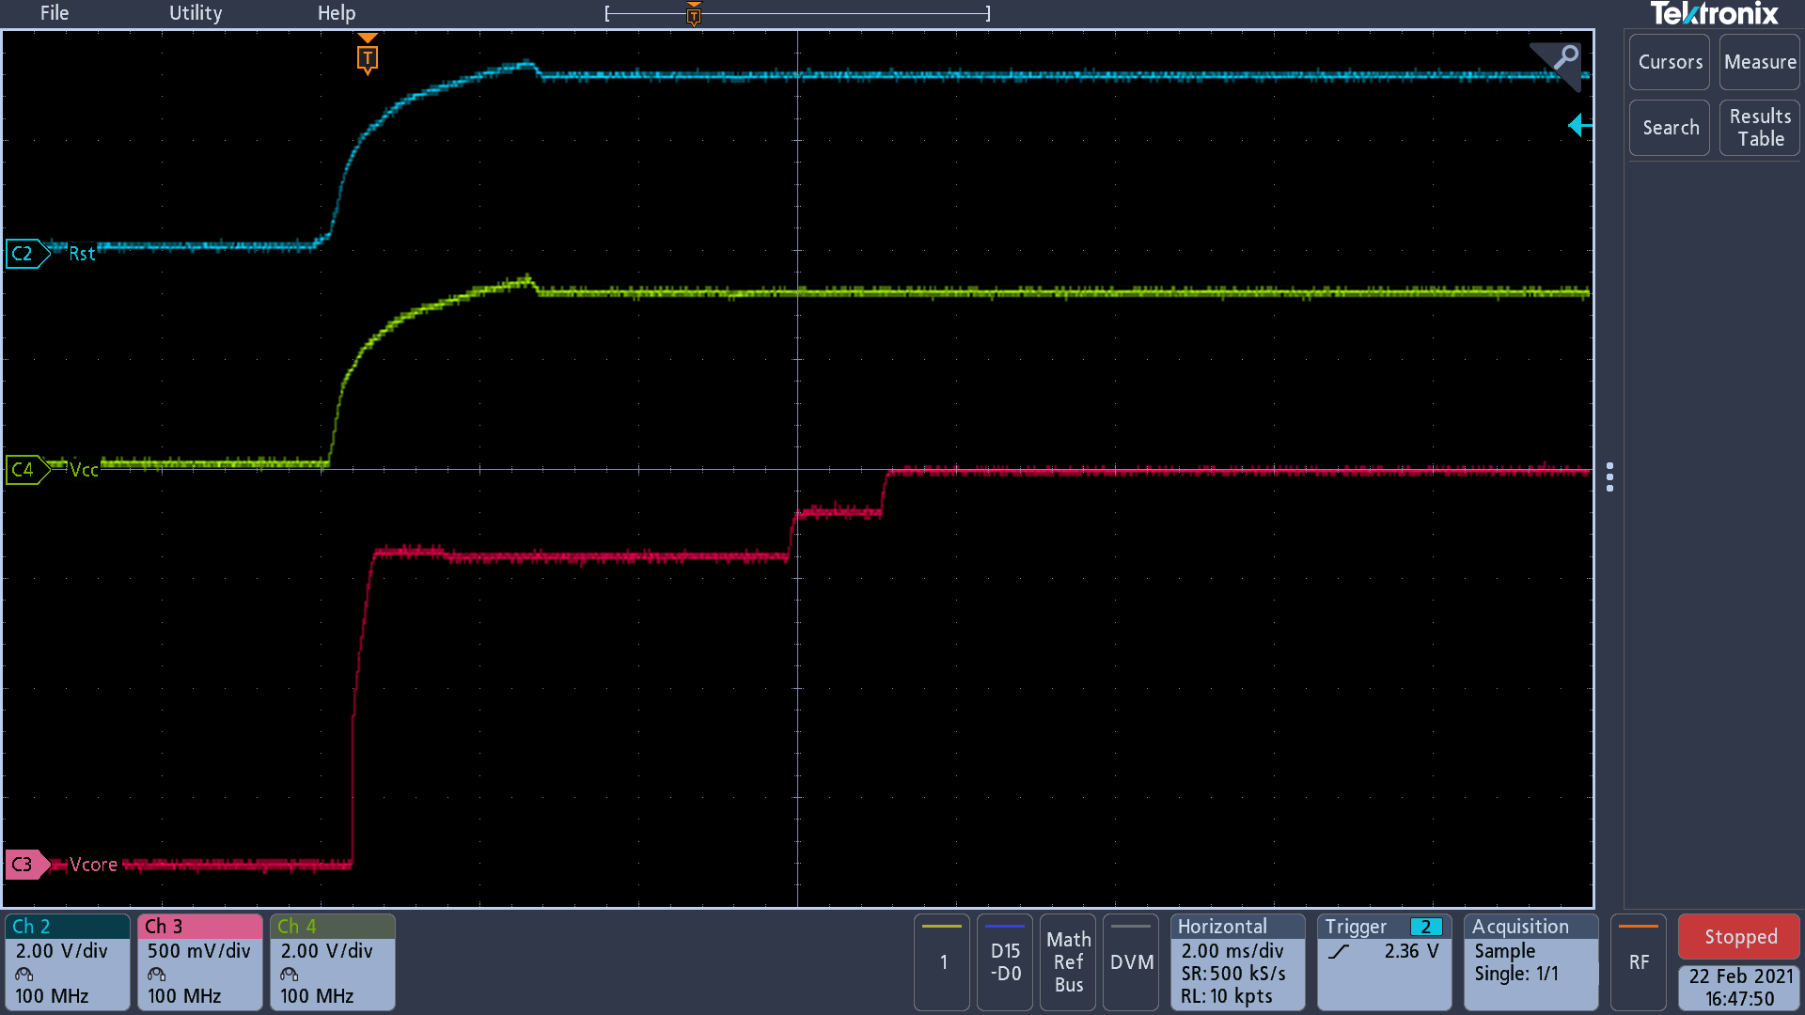Click the trigger rising-edge slope icon

click(1339, 952)
